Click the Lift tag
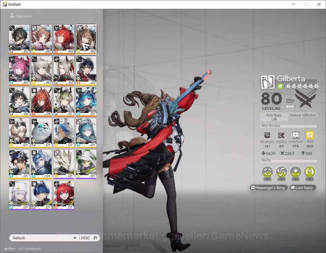This screenshot has height=253, width=326. tap(274, 119)
